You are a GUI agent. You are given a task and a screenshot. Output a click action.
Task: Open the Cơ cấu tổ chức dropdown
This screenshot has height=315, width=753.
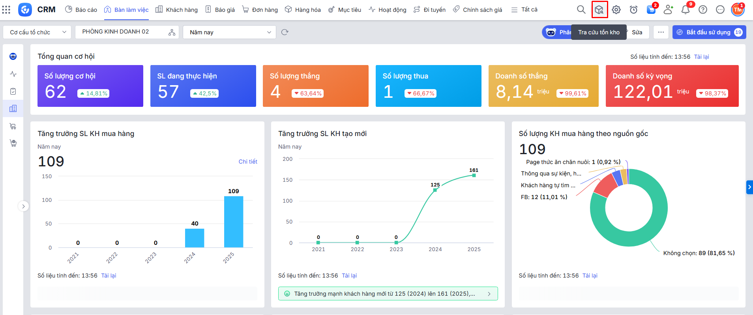click(37, 32)
